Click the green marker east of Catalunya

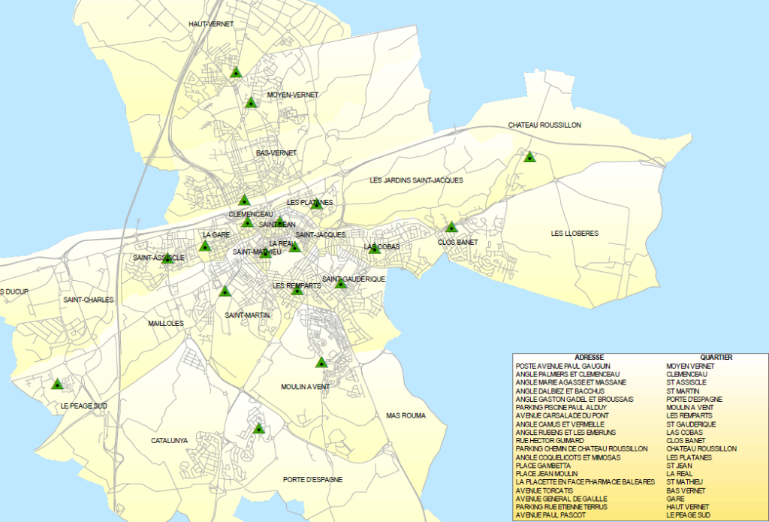259,428
